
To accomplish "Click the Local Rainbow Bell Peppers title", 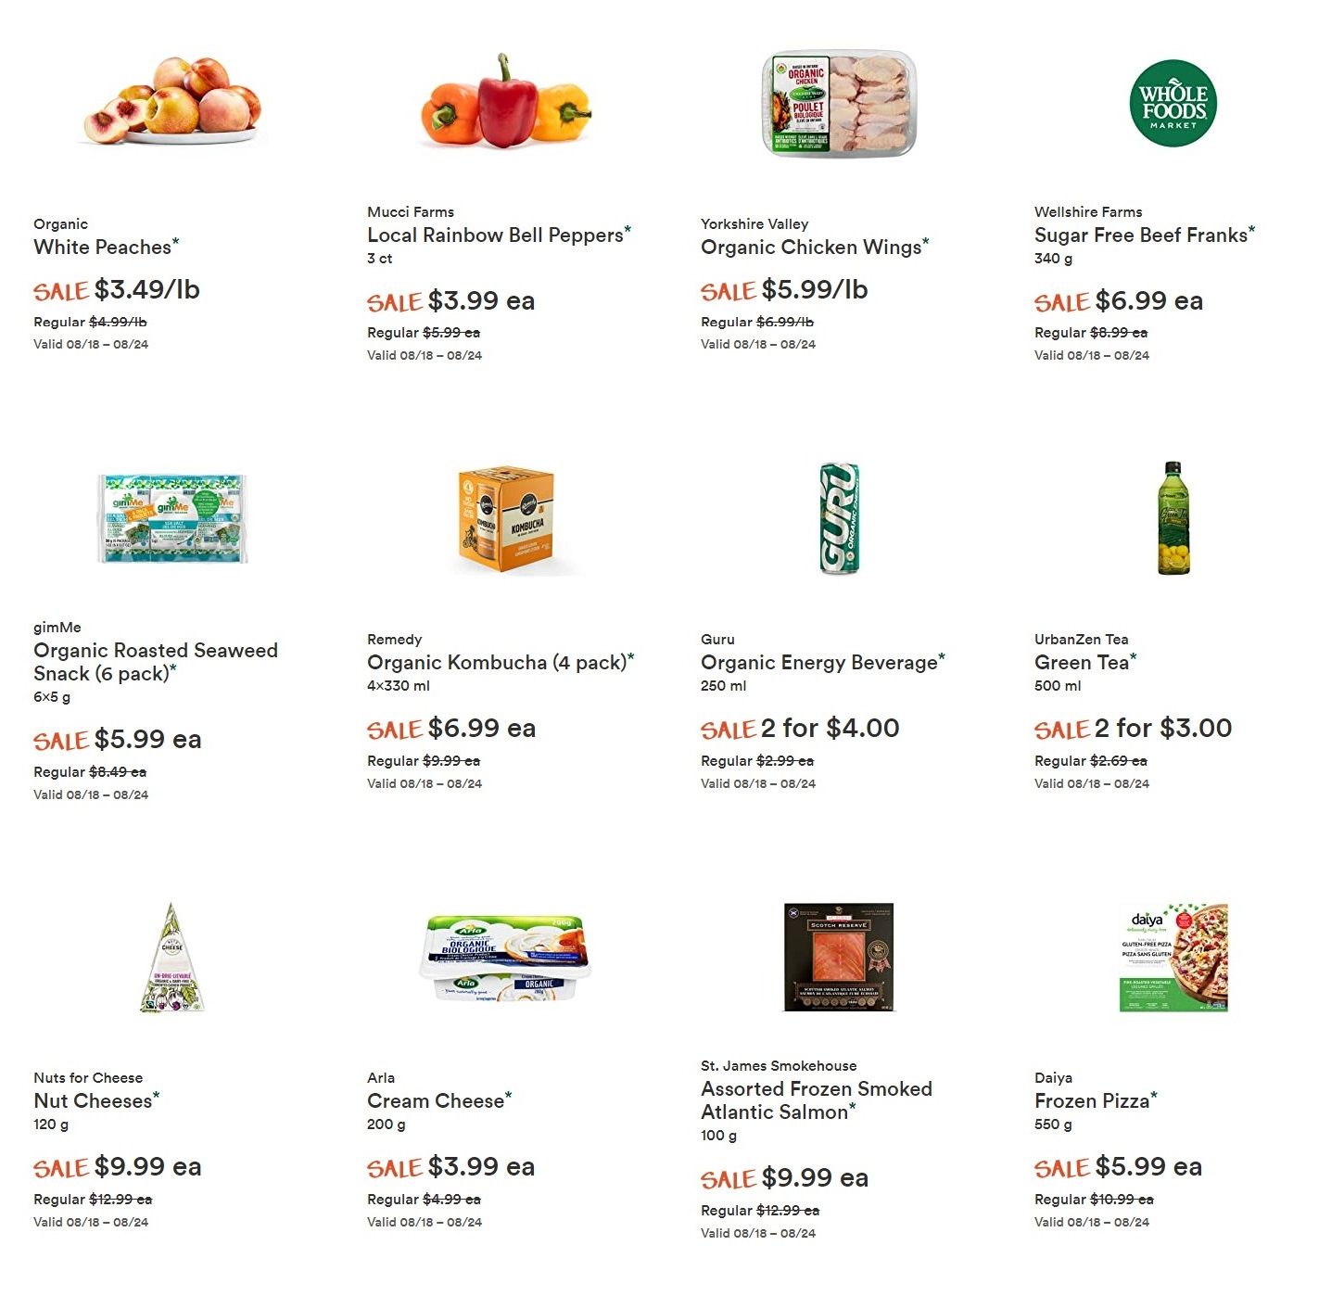I will point(495,235).
